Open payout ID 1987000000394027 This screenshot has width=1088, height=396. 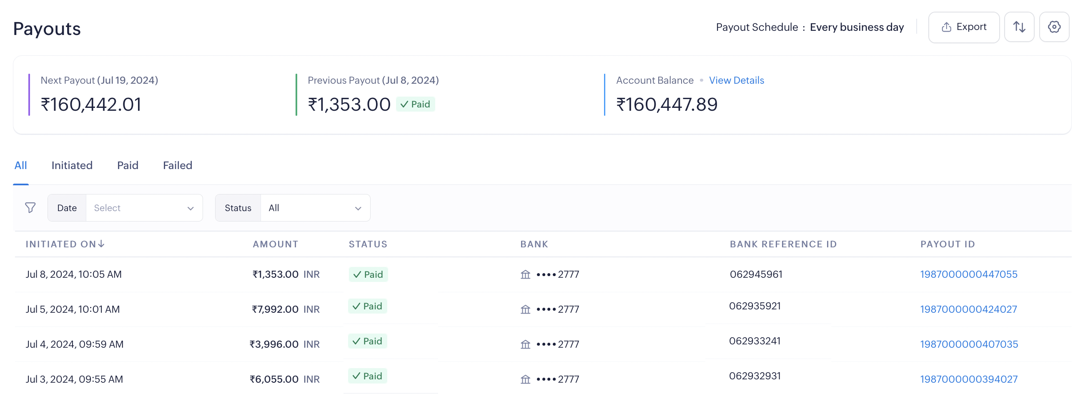pos(968,380)
